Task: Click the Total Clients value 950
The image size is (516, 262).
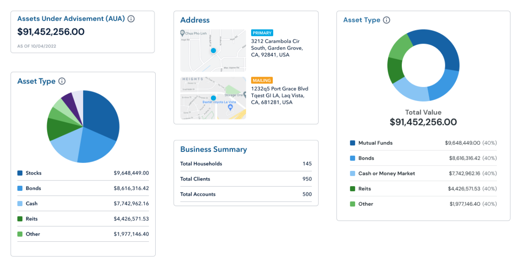Action: [x=307, y=179]
